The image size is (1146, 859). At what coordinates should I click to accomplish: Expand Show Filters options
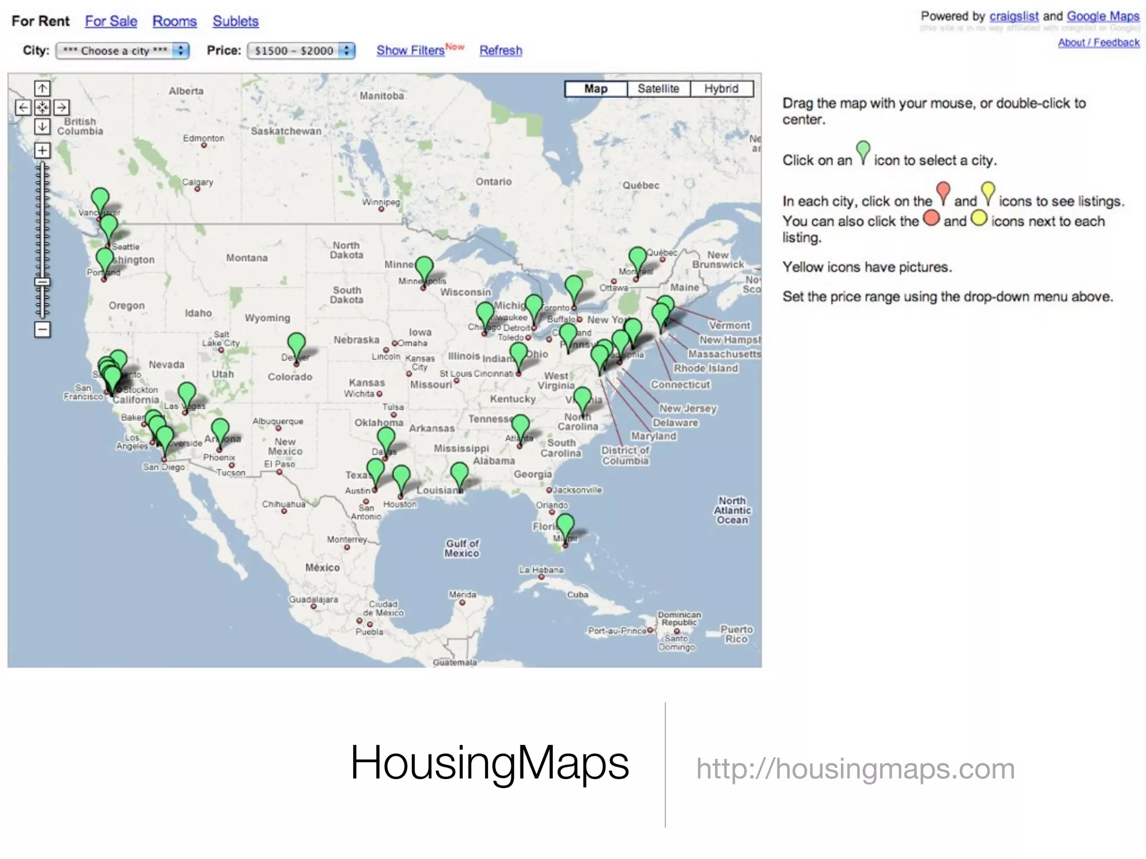tap(410, 50)
